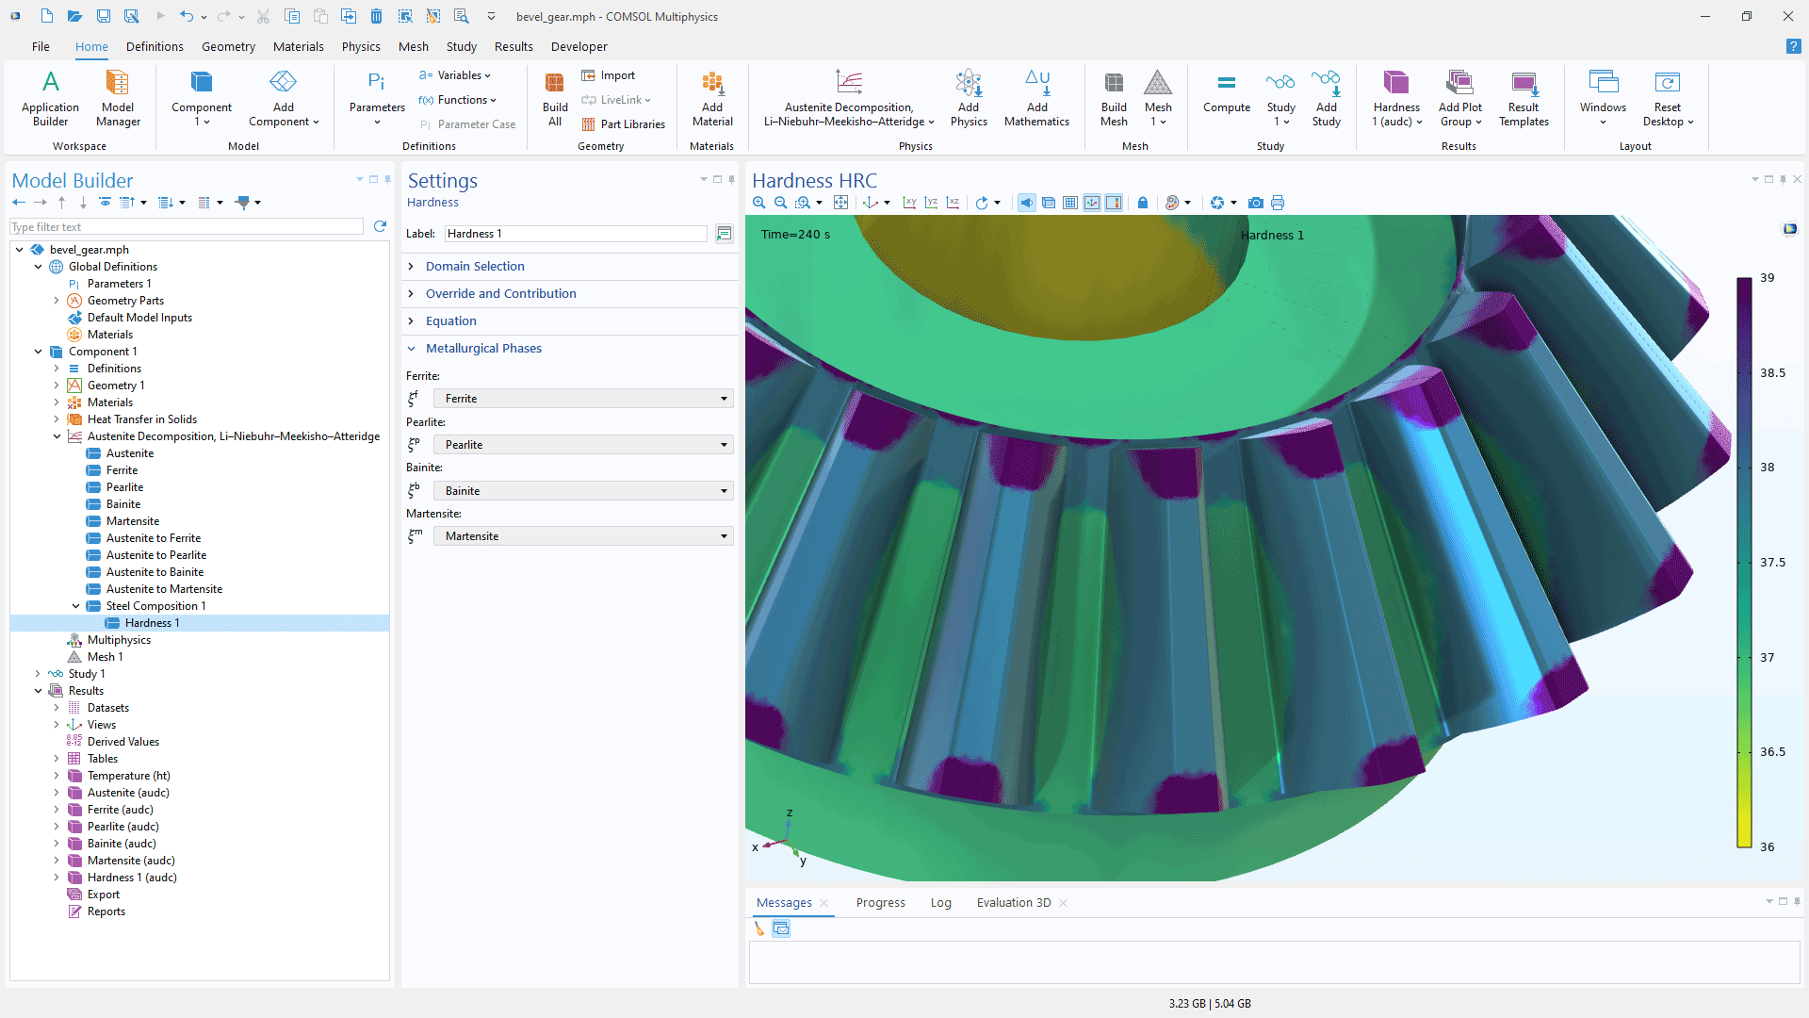
Task: Open the Geometry ribbon tab
Action: tap(228, 46)
